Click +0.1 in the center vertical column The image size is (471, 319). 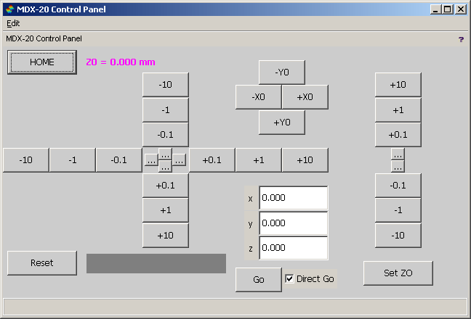(x=166, y=186)
